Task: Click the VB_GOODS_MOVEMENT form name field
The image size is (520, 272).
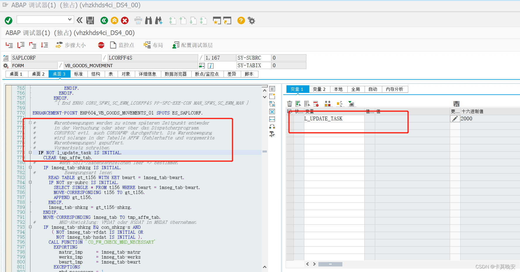Action: 131,65
